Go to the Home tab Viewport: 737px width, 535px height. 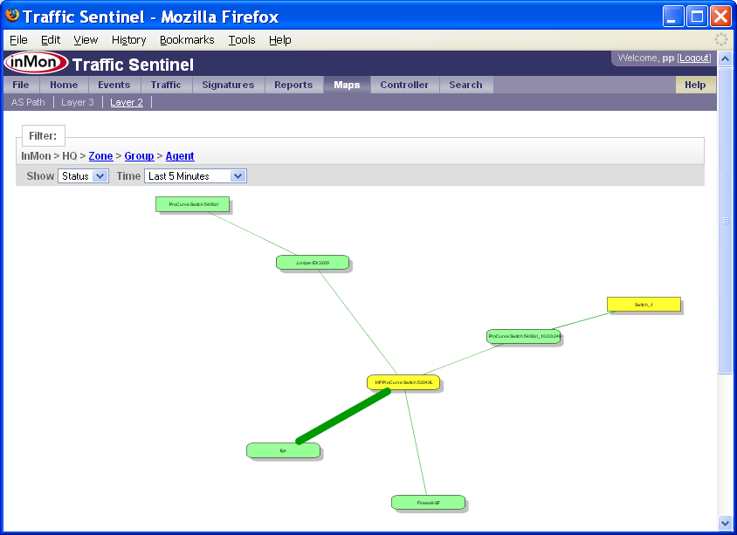pyautogui.click(x=64, y=85)
